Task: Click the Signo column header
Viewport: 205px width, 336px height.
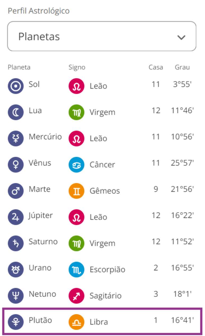Action: click(77, 67)
